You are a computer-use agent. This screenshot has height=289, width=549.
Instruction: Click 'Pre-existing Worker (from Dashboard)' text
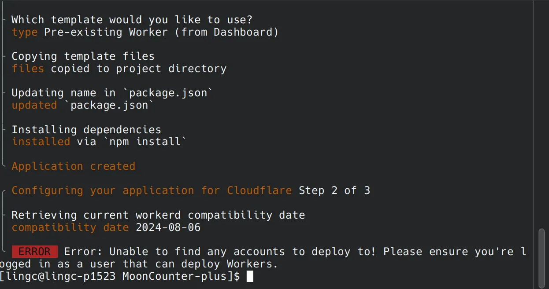tap(161, 32)
